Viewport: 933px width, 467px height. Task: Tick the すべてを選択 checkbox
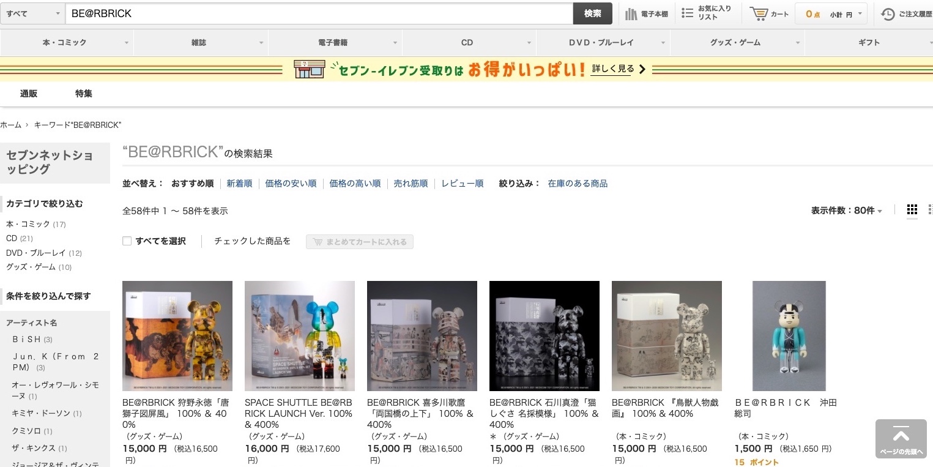(127, 241)
